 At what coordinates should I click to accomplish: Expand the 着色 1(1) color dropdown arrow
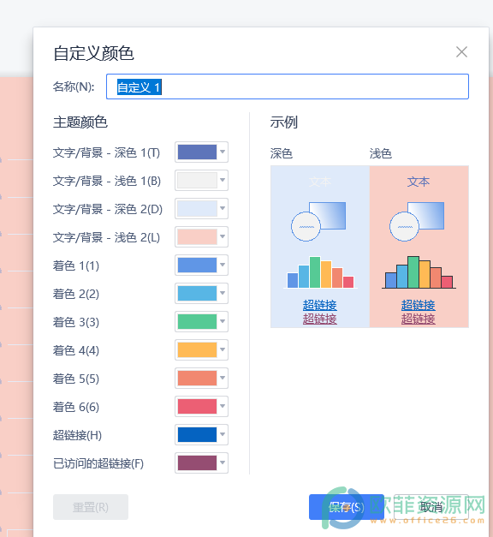click(223, 266)
